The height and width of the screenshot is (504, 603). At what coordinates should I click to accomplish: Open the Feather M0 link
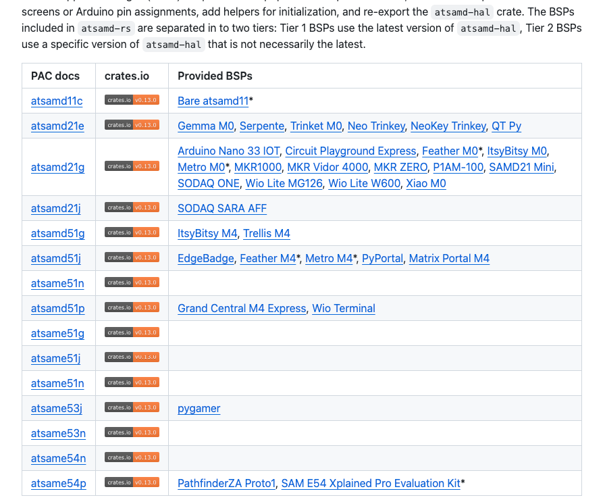pos(450,151)
